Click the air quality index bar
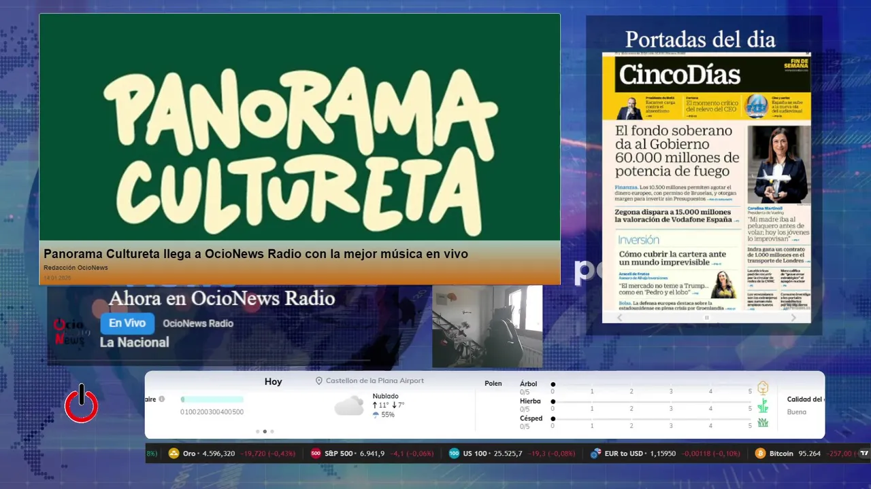The image size is (871, 489). 212,399
